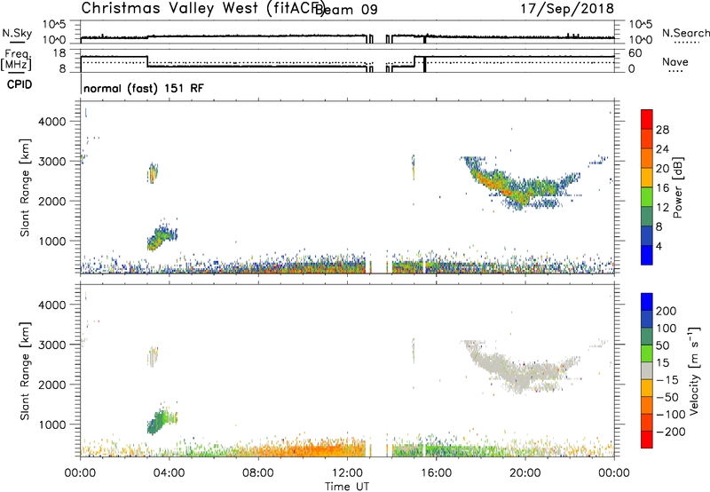Click the 28 label on Power colorbar
710x492 pixels.
tap(662, 130)
